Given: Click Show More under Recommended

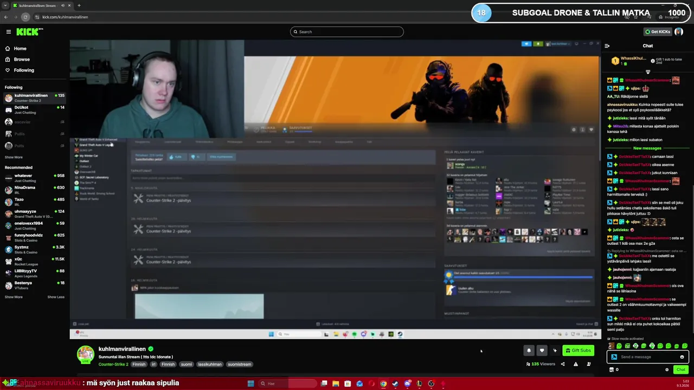Looking at the screenshot, I should pyautogui.click(x=14, y=297).
